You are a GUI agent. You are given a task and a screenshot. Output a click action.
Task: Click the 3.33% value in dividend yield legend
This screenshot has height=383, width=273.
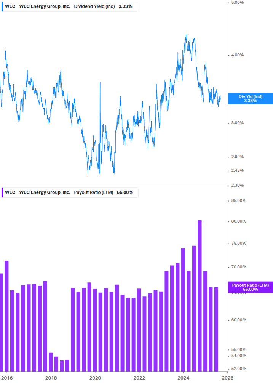(125, 6)
